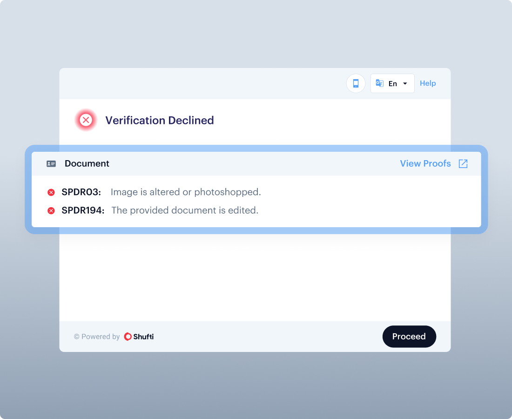Click the Document ID card icon
This screenshot has height=419, width=512.
[x=51, y=164]
